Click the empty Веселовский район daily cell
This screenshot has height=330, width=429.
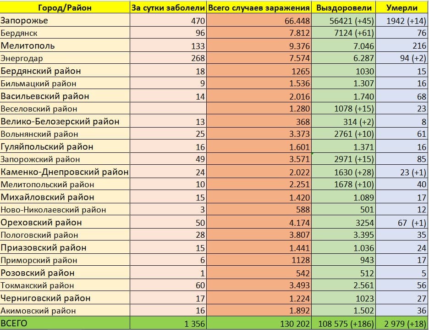click(x=168, y=109)
